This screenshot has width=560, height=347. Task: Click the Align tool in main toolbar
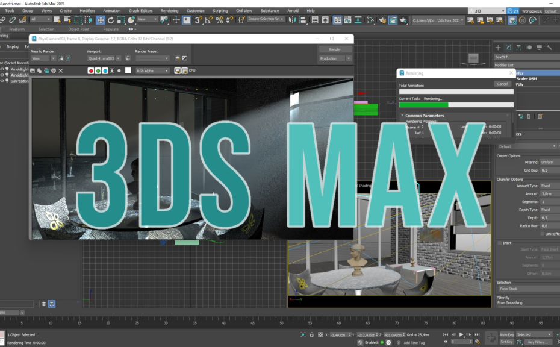pos(302,20)
